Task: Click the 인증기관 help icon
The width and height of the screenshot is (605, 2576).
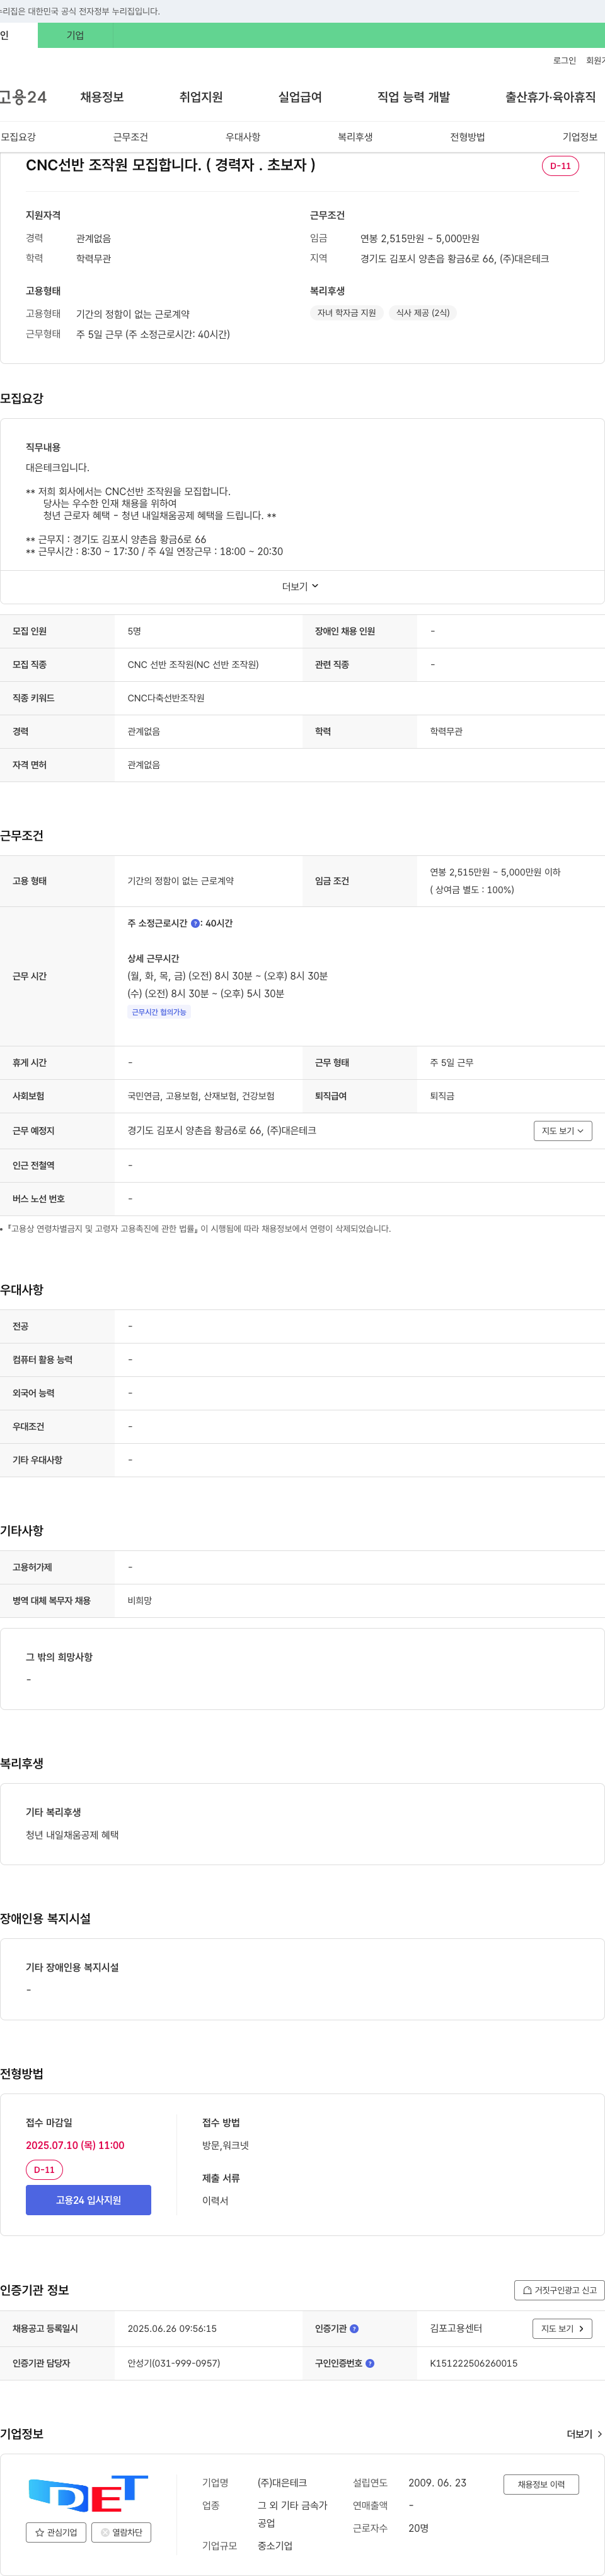Action: [354, 2329]
